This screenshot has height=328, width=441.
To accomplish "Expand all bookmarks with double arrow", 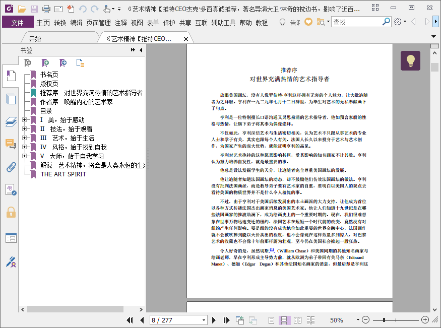I will (133, 50).
